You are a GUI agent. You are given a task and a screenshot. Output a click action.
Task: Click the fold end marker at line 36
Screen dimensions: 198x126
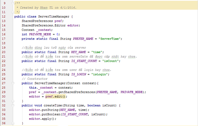pyautogui.click(x=13, y=123)
